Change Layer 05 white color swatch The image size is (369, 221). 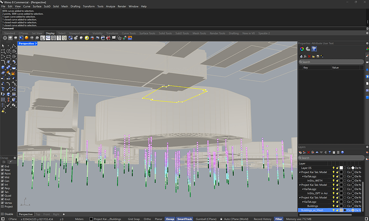click(x=341, y=168)
